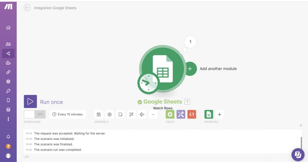
Task: Click the Make logo in sidebar
Action: [x=8, y=7]
